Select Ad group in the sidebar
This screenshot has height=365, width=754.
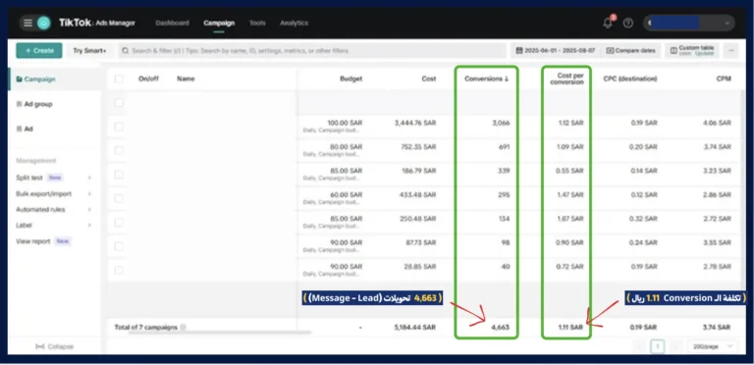(38, 104)
